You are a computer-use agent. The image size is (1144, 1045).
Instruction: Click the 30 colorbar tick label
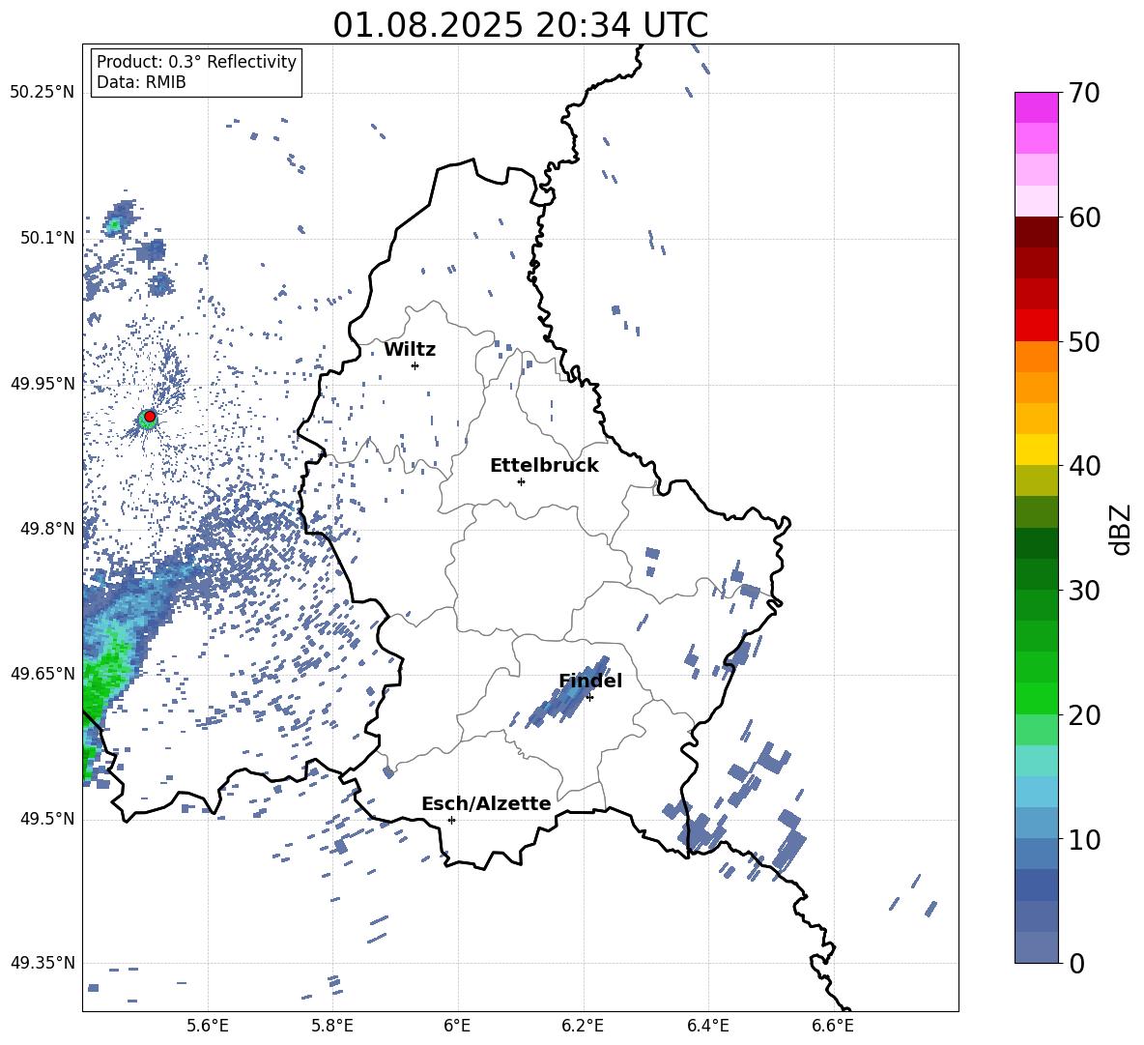click(1084, 591)
